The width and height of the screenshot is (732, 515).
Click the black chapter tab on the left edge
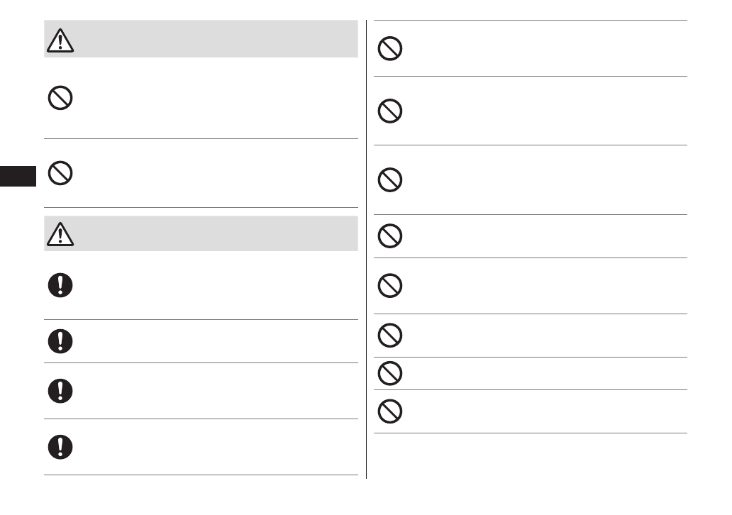point(18,176)
